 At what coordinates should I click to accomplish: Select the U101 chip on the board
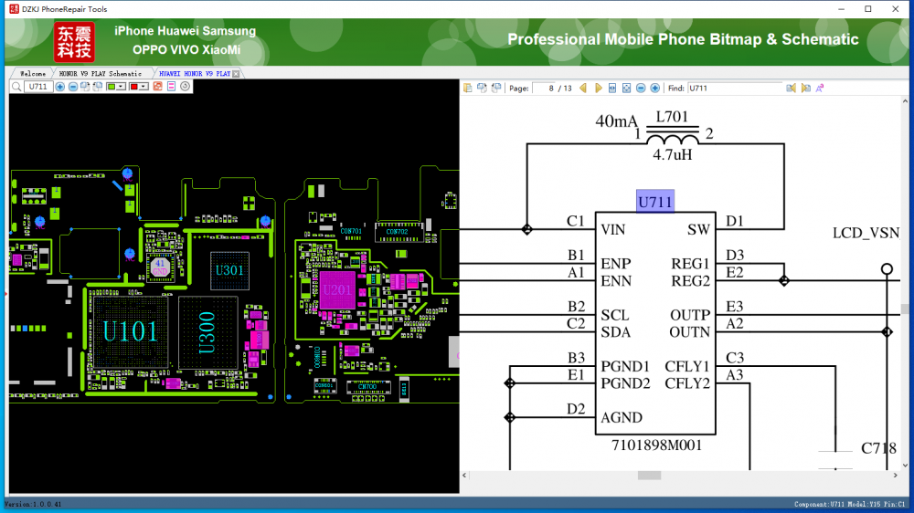tap(130, 330)
